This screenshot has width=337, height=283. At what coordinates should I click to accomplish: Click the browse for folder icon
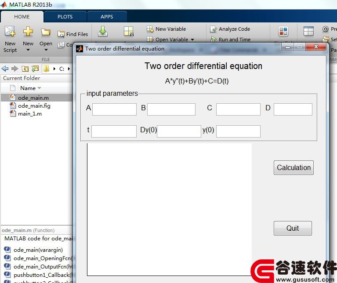pyautogui.click(x=35, y=69)
